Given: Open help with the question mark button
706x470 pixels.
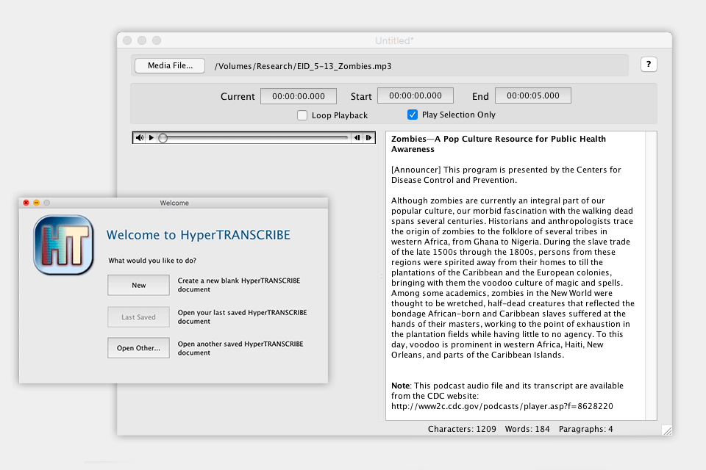Looking at the screenshot, I should pos(649,65).
